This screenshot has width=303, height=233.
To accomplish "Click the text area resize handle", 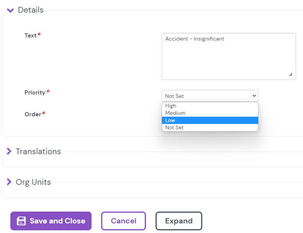I will pyautogui.click(x=290, y=74).
